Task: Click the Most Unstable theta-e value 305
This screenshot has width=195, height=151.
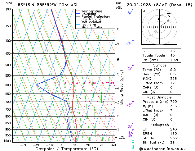Action: (x=174, y=106)
